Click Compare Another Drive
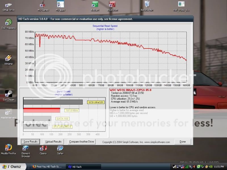227x170 pixels. tap(82, 142)
